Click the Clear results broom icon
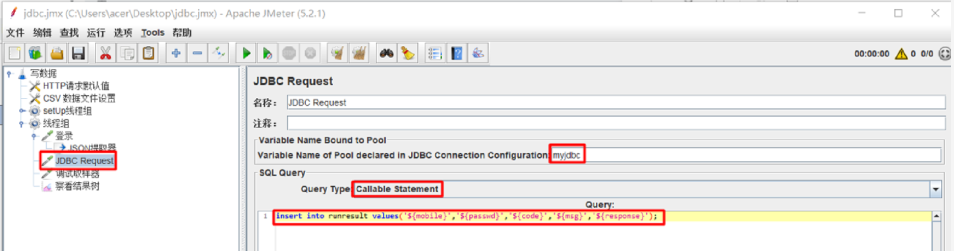954x251 pixels. [x=337, y=53]
